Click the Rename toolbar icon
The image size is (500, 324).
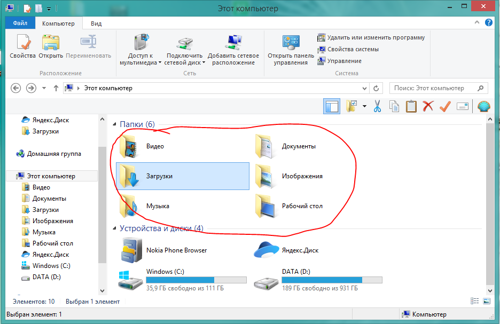463,106
